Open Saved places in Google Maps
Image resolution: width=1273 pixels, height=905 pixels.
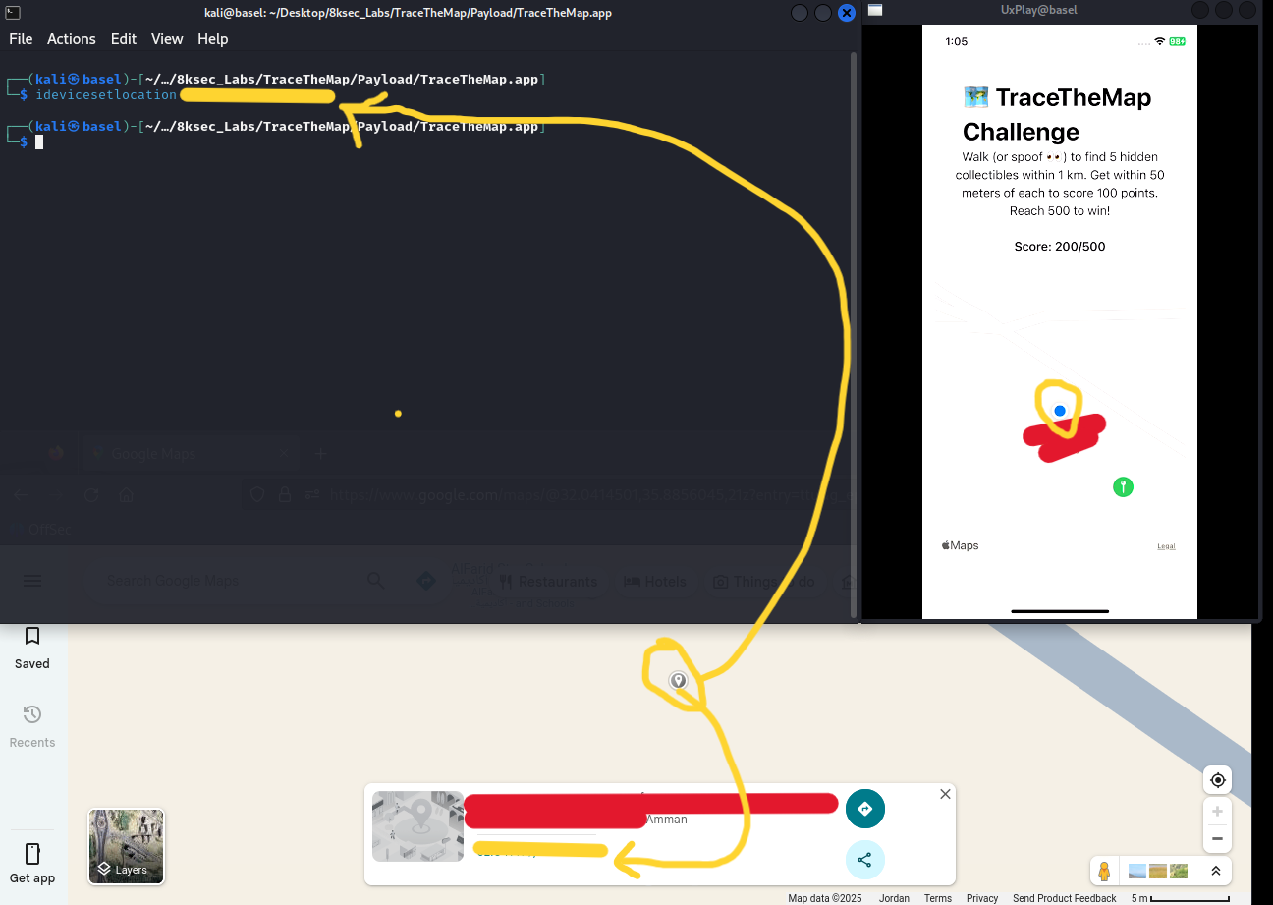click(31, 649)
